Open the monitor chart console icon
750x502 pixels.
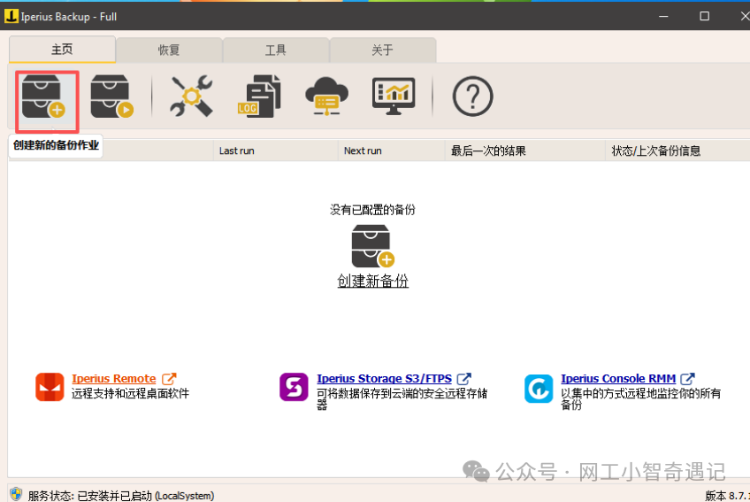[394, 97]
